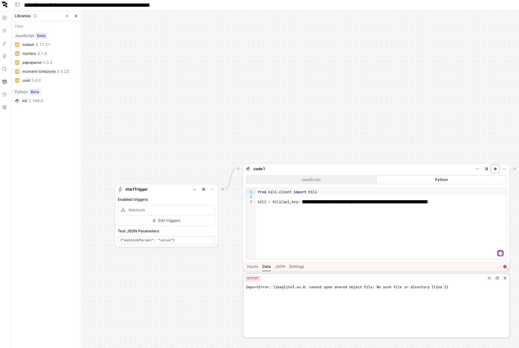Select the uuid 3.4.0 library
519x348 pixels.
click(46, 80)
